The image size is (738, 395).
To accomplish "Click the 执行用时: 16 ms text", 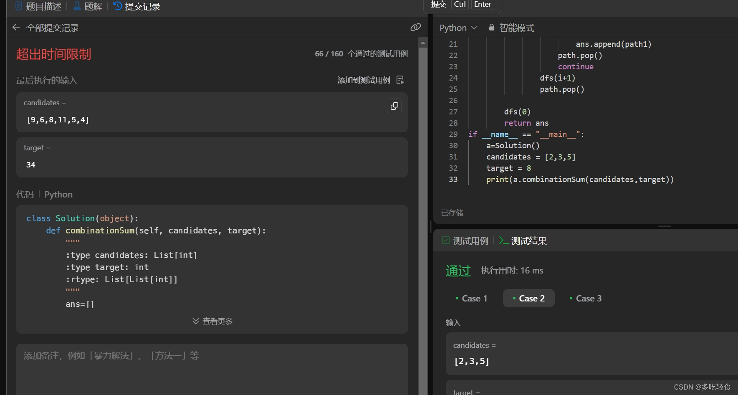I will pyautogui.click(x=512, y=271).
